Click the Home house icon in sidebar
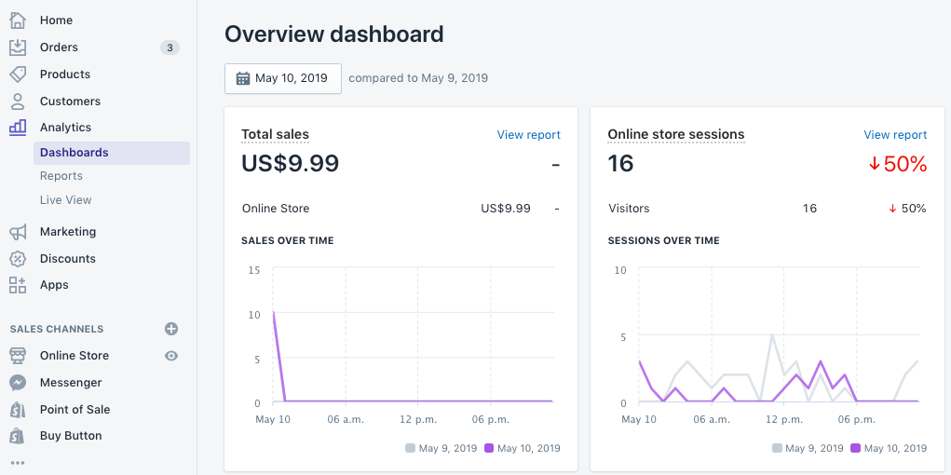 [x=18, y=20]
